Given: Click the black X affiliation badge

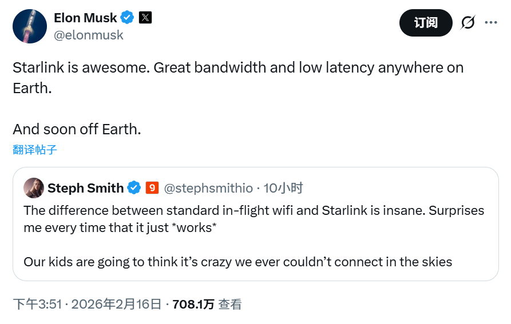Looking at the screenshot, I should click(145, 18).
